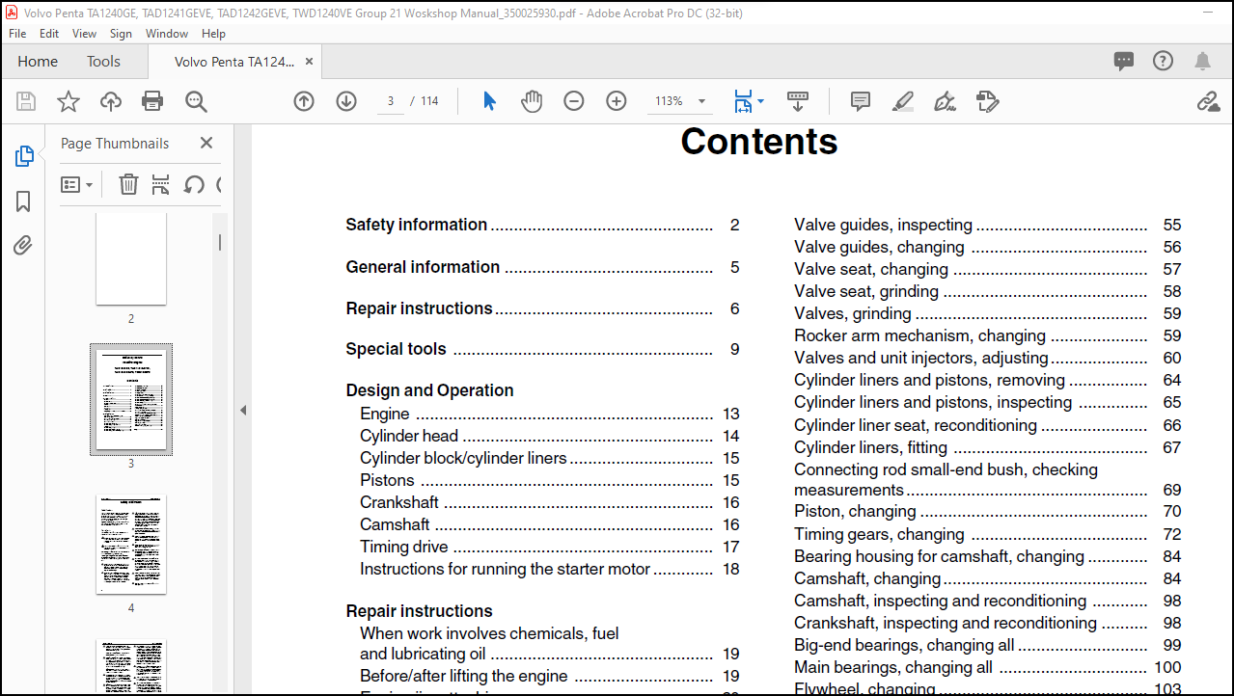Click the Piston, changing entry

click(987, 511)
